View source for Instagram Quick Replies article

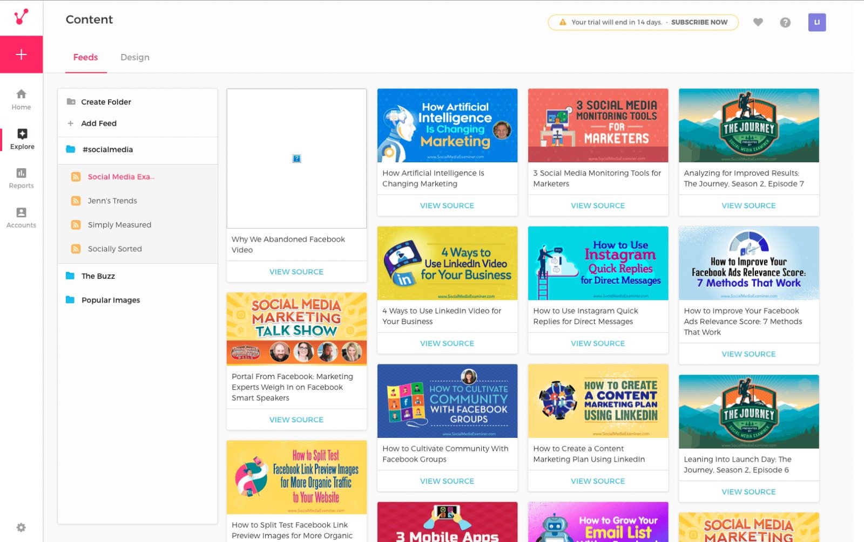(598, 343)
